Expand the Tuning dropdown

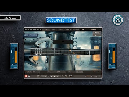97,35
